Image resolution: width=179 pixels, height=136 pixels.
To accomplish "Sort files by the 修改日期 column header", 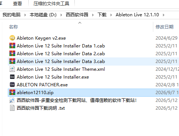I will coord(164,27).
